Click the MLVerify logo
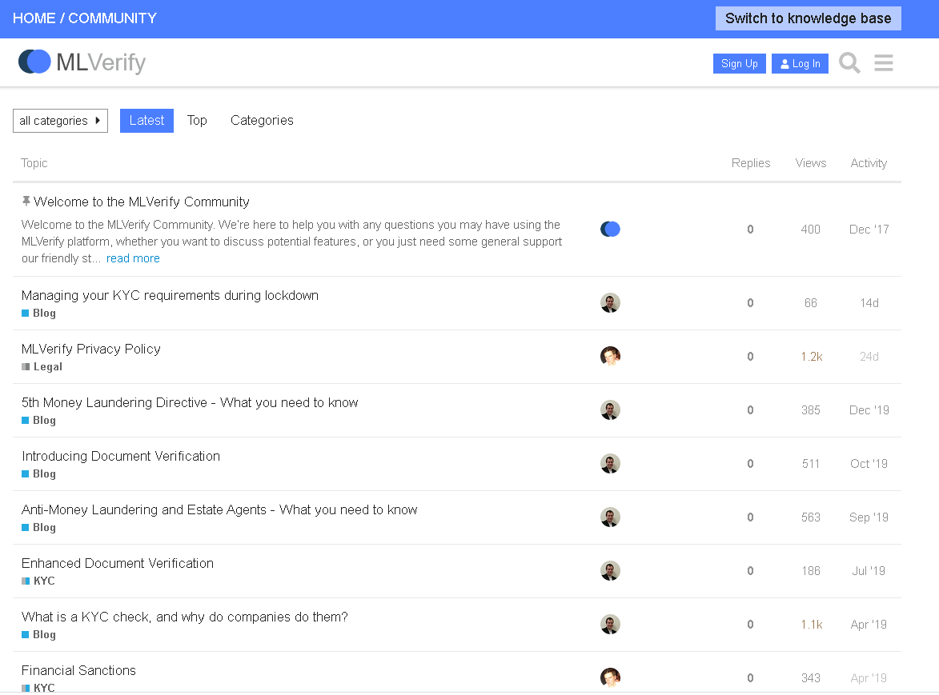The width and height of the screenshot is (939, 695). (x=82, y=62)
